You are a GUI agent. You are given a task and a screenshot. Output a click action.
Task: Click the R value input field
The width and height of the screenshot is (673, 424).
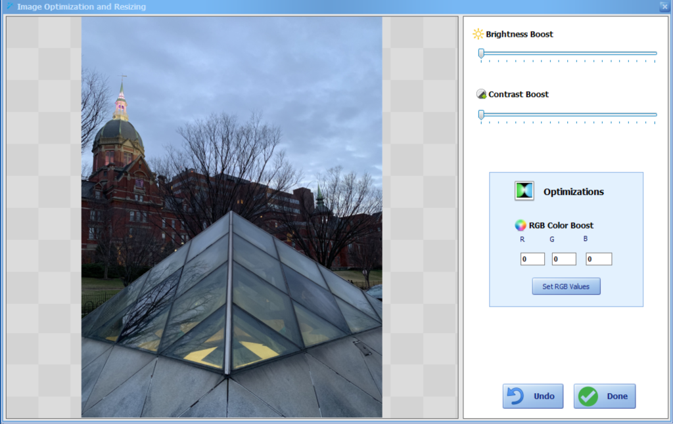click(532, 259)
